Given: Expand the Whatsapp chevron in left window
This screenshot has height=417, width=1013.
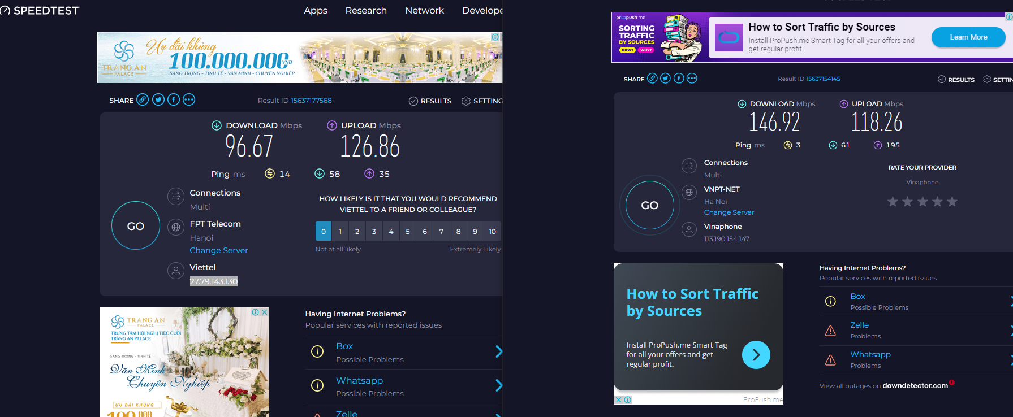Looking at the screenshot, I should point(498,385).
